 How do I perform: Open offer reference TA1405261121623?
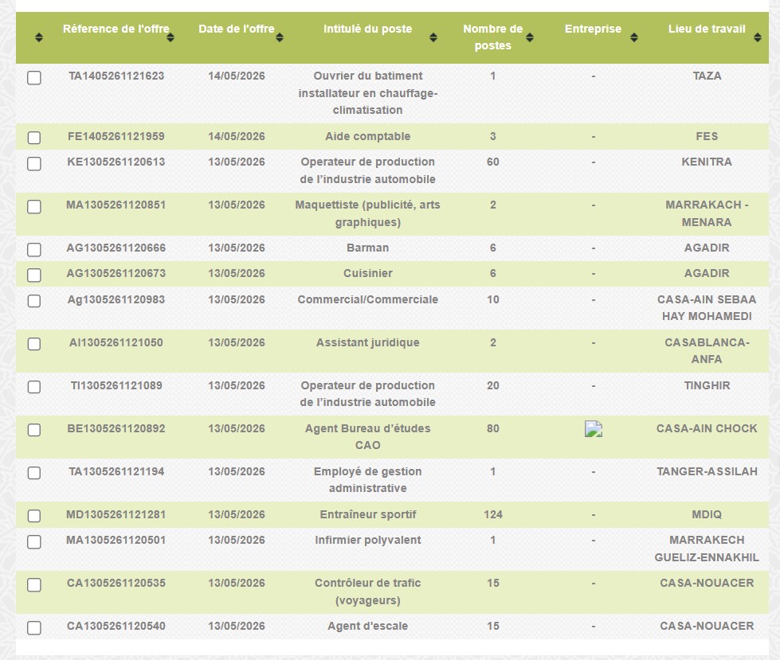point(116,76)
